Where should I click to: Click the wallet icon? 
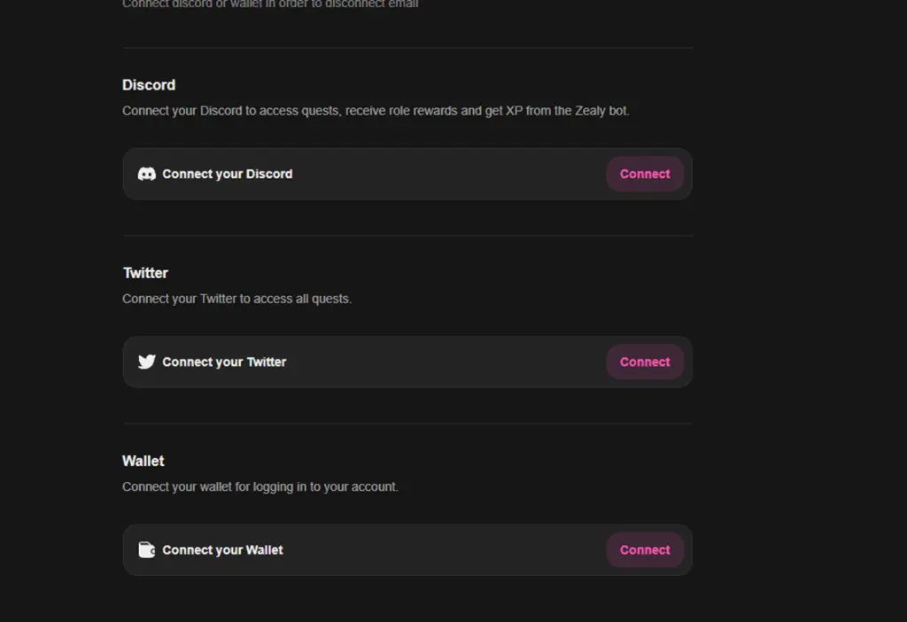click(x=147, y=550)
